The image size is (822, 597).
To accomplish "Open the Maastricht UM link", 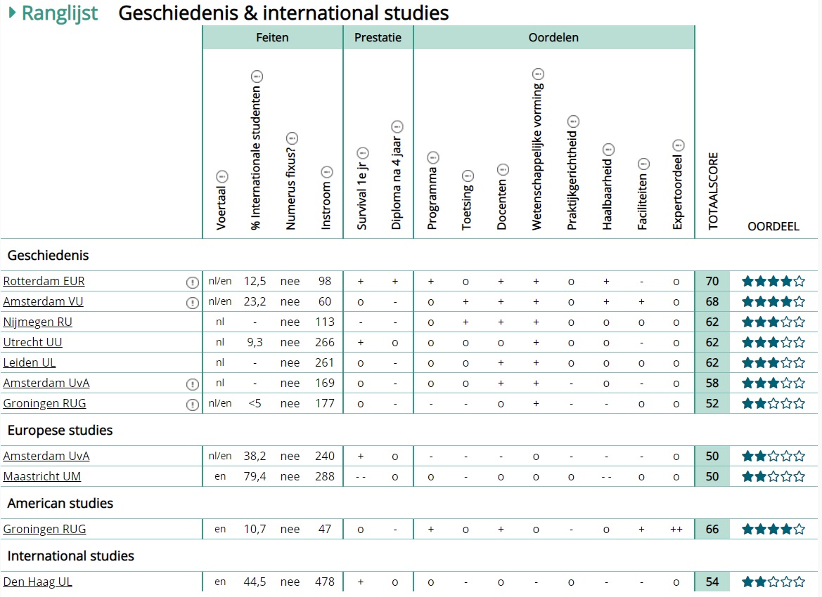I will (42, 477).
